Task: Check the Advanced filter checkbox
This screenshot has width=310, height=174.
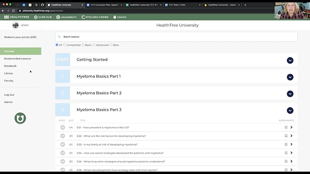Action: [94, 45]
